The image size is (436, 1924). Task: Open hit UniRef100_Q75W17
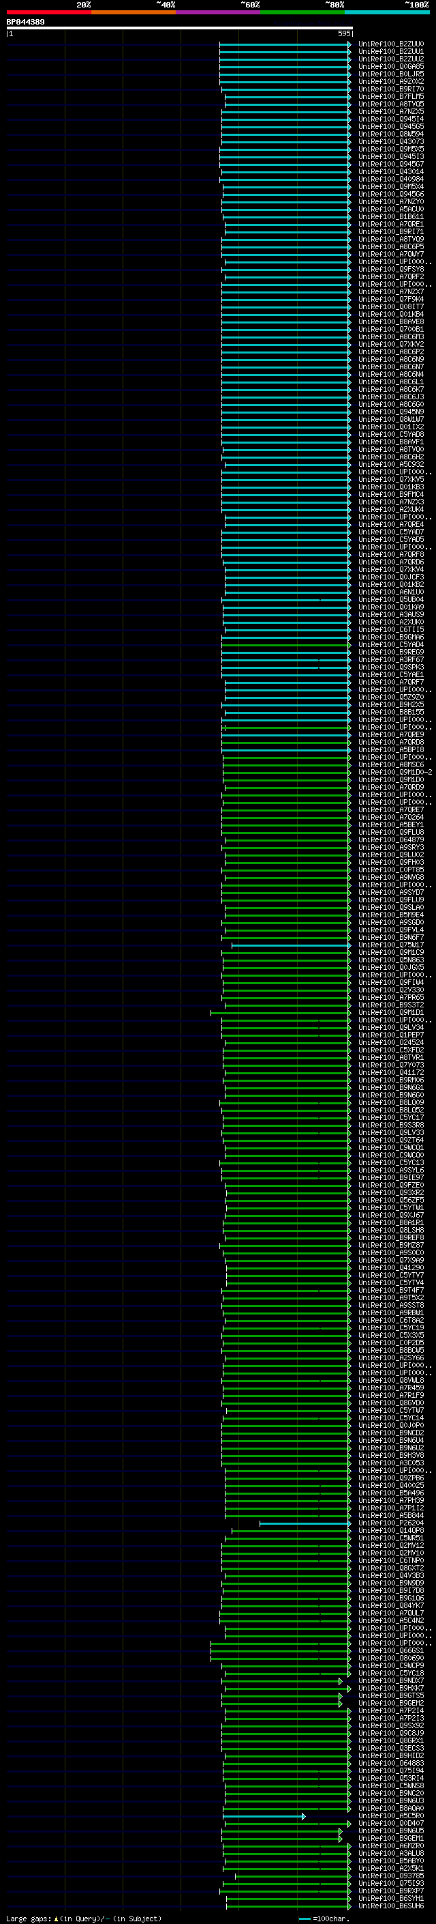390,945
